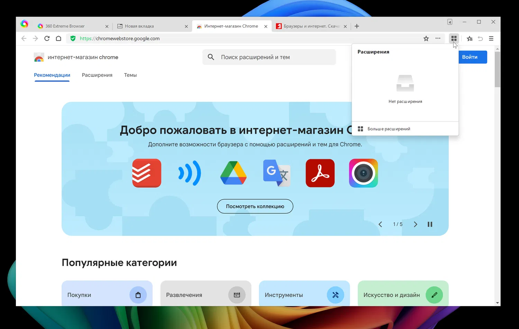Click the Войти sign-in button

[x=473, y=57]
